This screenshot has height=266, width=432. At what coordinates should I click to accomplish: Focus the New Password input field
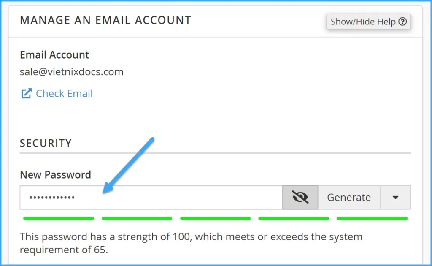click(169, 197)
